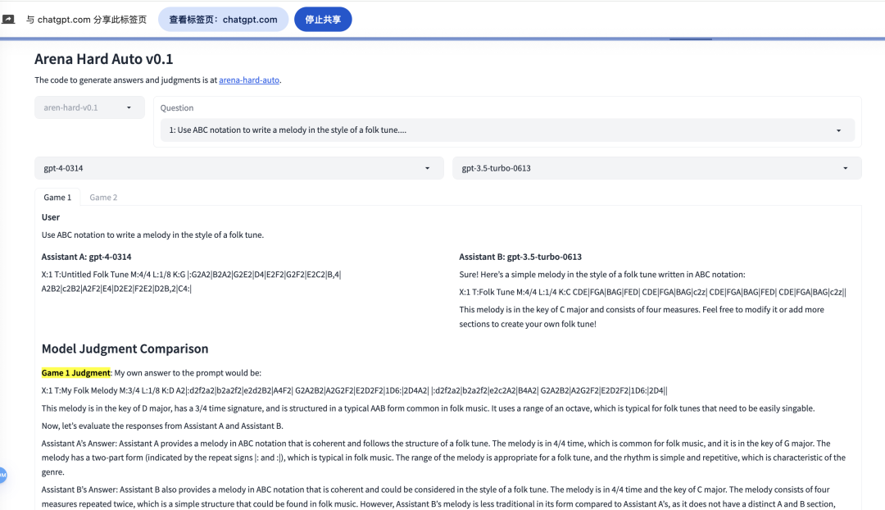The height and width of the screenshot is (510, 885).
Task: Click the 查看标签页: chatgpt.com button
Action: click(x=223, y=19)
